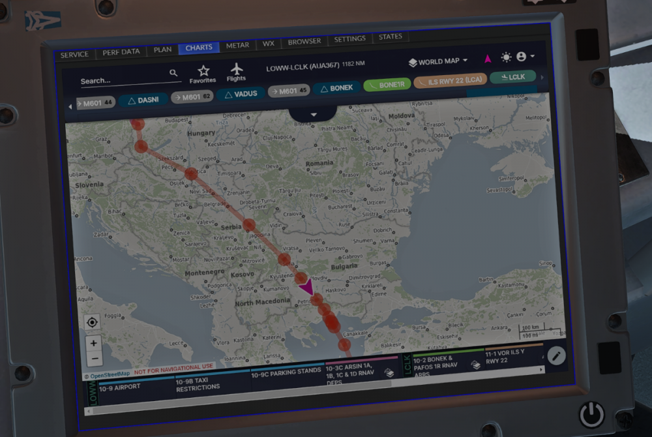This screenshot has height=437, width=652.
Task: Toggle the magenta aircraft tracking arrow
Action: point(488,58)
